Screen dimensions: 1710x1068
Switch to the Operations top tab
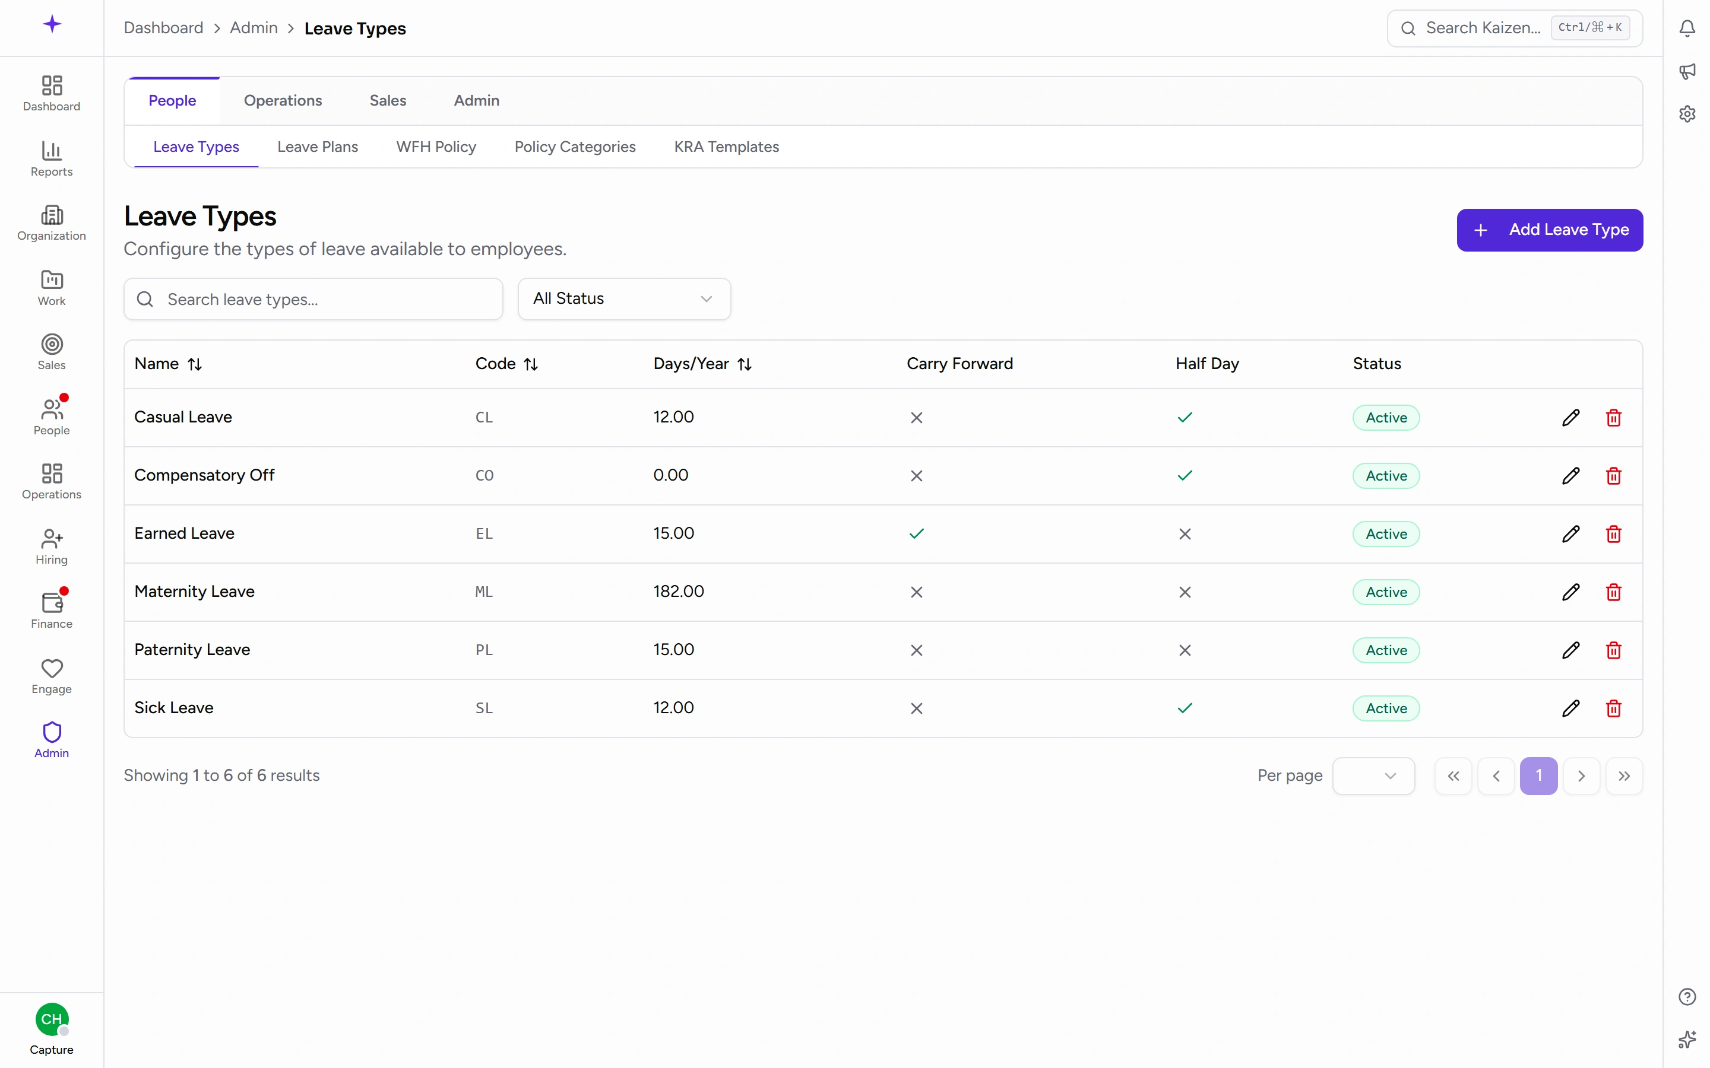(x=283, y=100)
